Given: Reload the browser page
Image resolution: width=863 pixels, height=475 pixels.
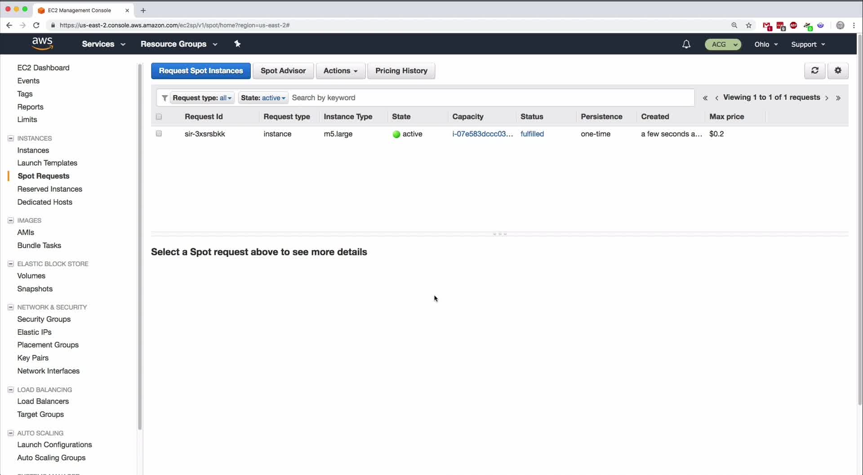Looking at the screenshot, I should (36, 25).
